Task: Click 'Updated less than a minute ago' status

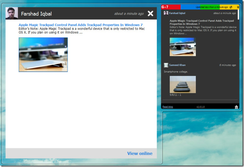Action: (x=212, y=7)
